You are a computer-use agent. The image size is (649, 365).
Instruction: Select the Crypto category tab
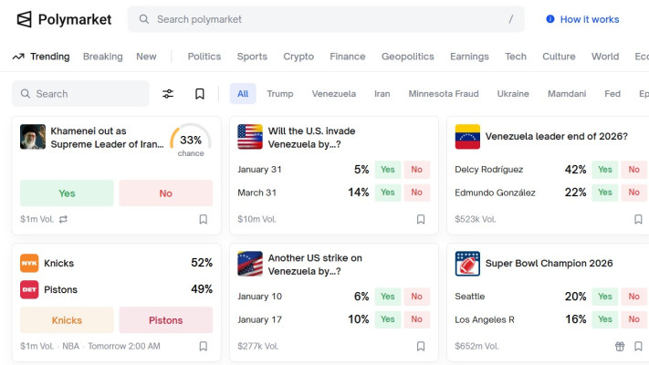(298, 57)
